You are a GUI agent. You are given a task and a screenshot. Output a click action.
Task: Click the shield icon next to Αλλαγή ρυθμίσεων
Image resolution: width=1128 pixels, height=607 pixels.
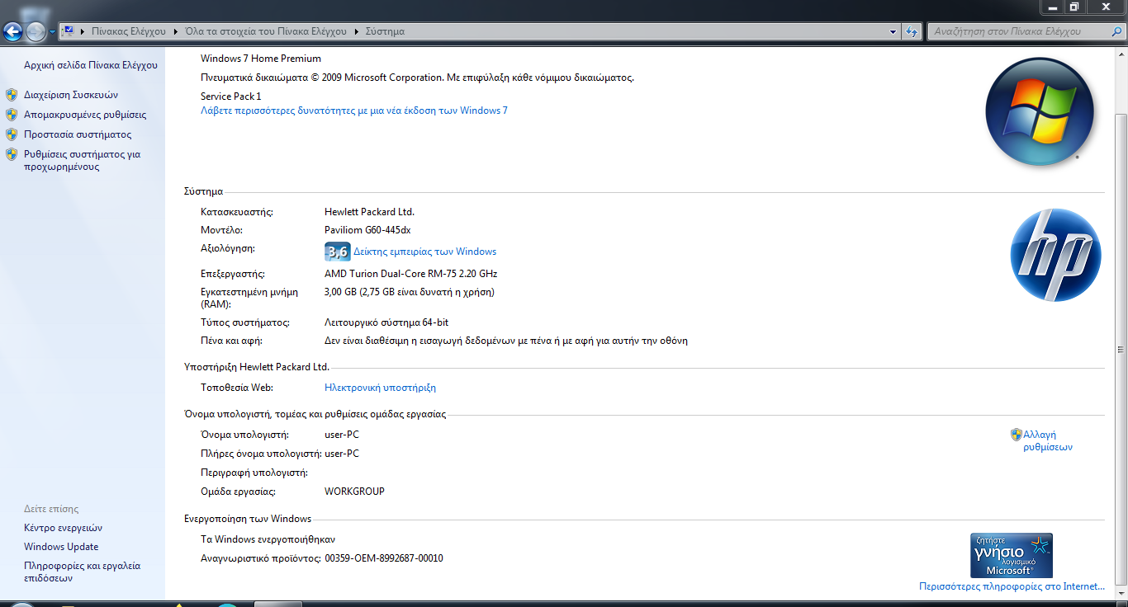pyautogui.click(x=1017, y=435)
